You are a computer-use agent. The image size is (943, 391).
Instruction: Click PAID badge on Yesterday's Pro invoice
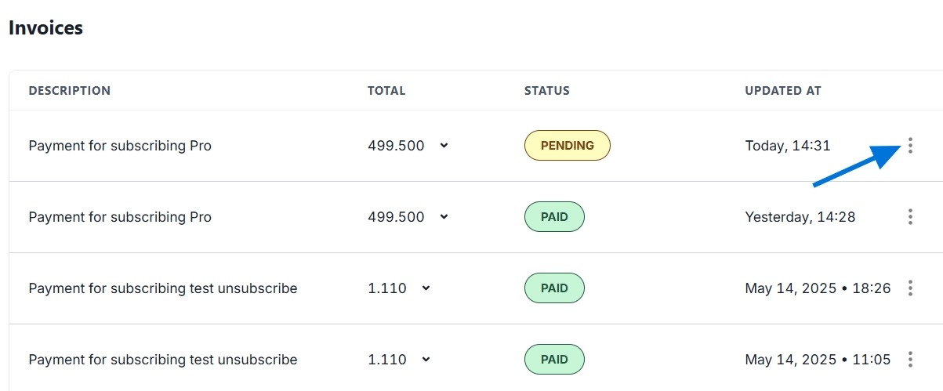[554, 217]
